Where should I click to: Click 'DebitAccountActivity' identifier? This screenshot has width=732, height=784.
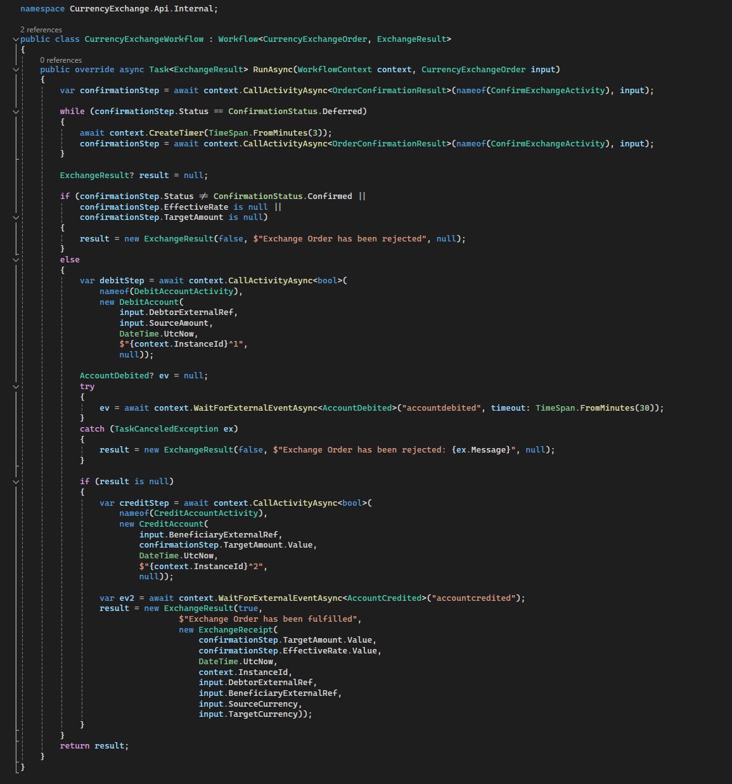click(184, 292)
